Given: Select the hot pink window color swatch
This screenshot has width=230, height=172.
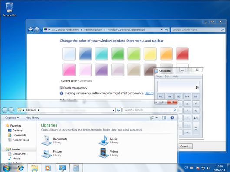Looking at the screenshot, I should tap(69, 70).
